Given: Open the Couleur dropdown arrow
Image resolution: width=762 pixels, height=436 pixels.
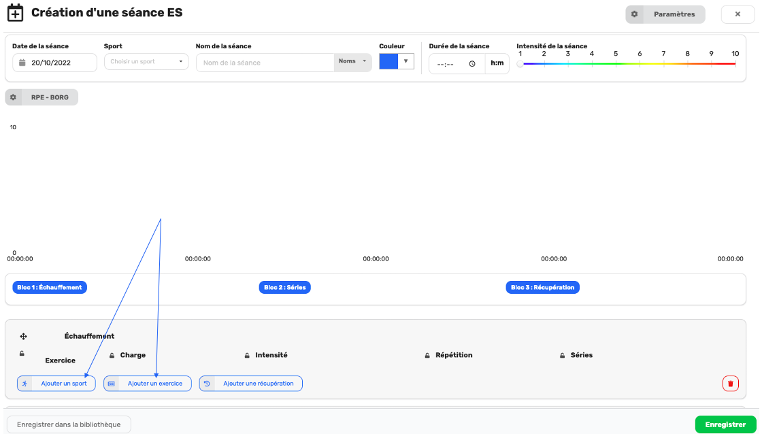Looking at the screenshot, I should point(405,61).
